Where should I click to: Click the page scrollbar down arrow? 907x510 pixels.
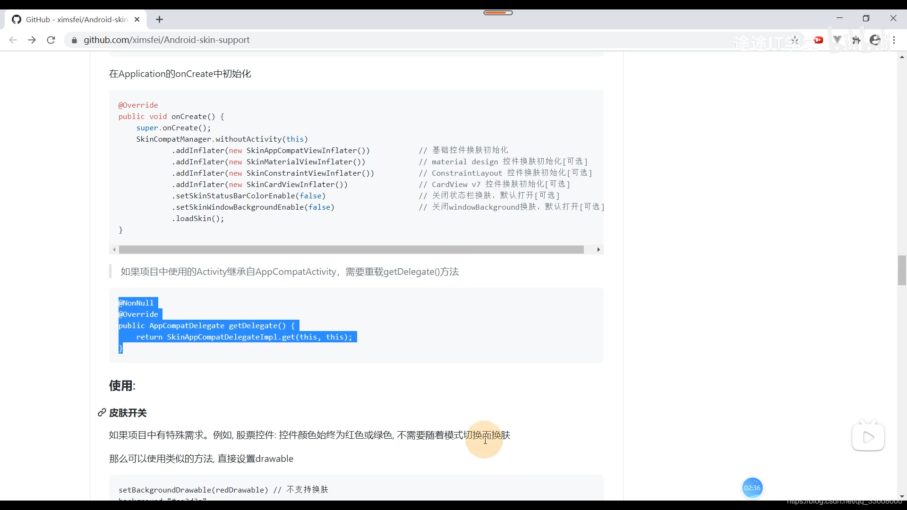(902, 496)
